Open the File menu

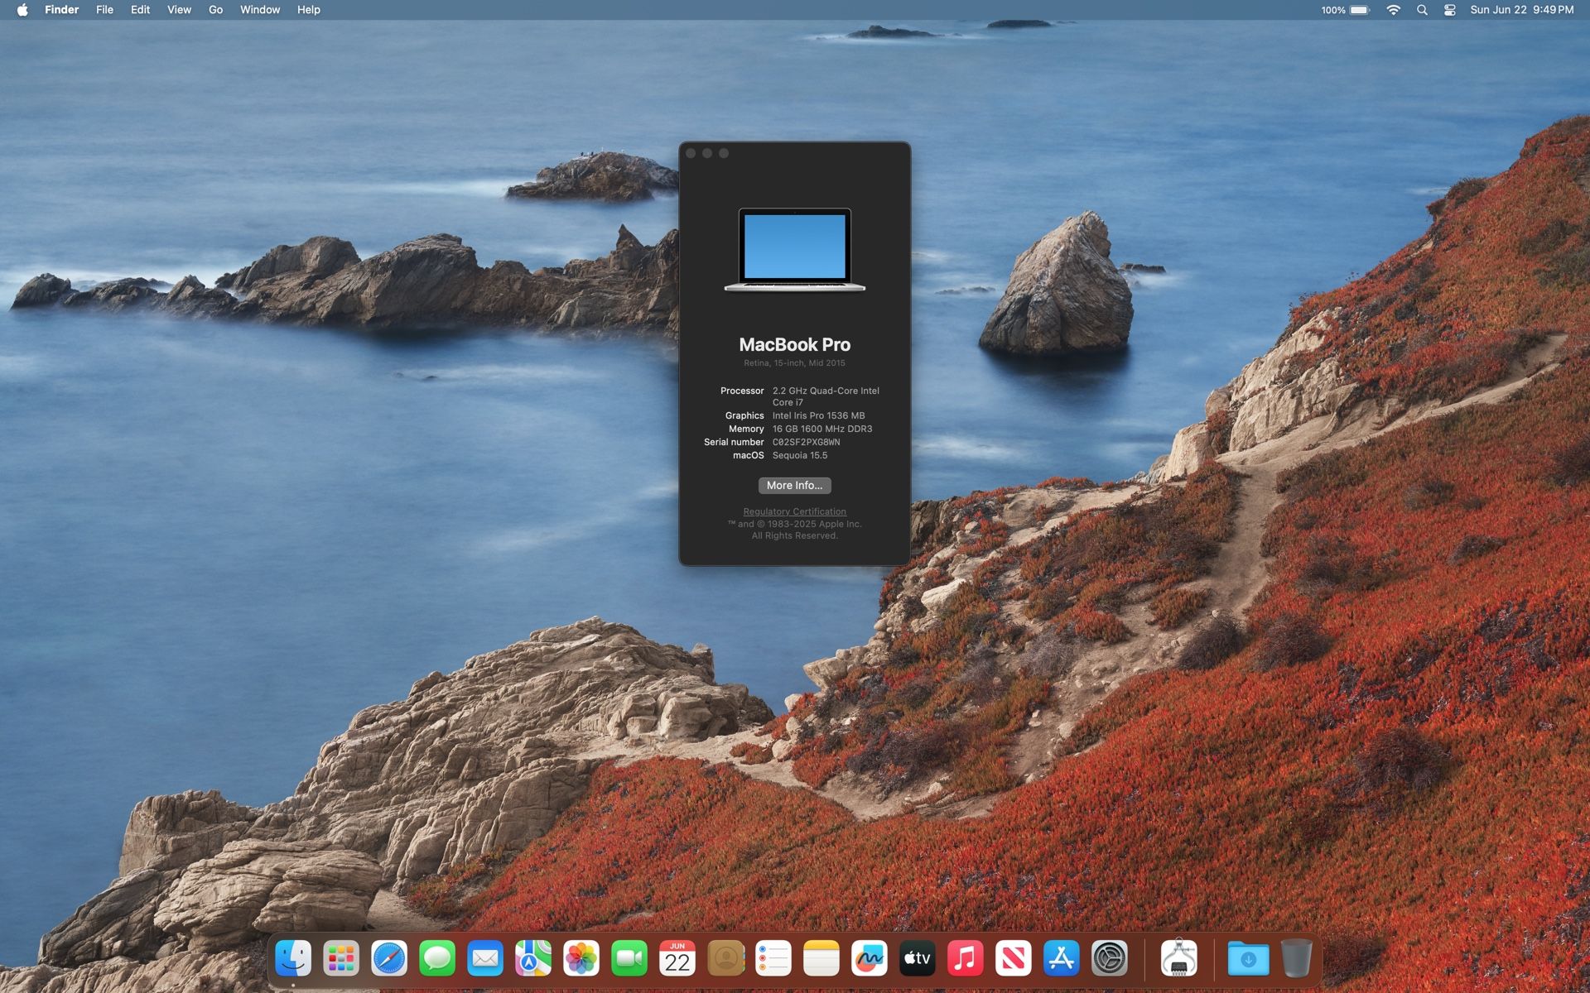104,10
